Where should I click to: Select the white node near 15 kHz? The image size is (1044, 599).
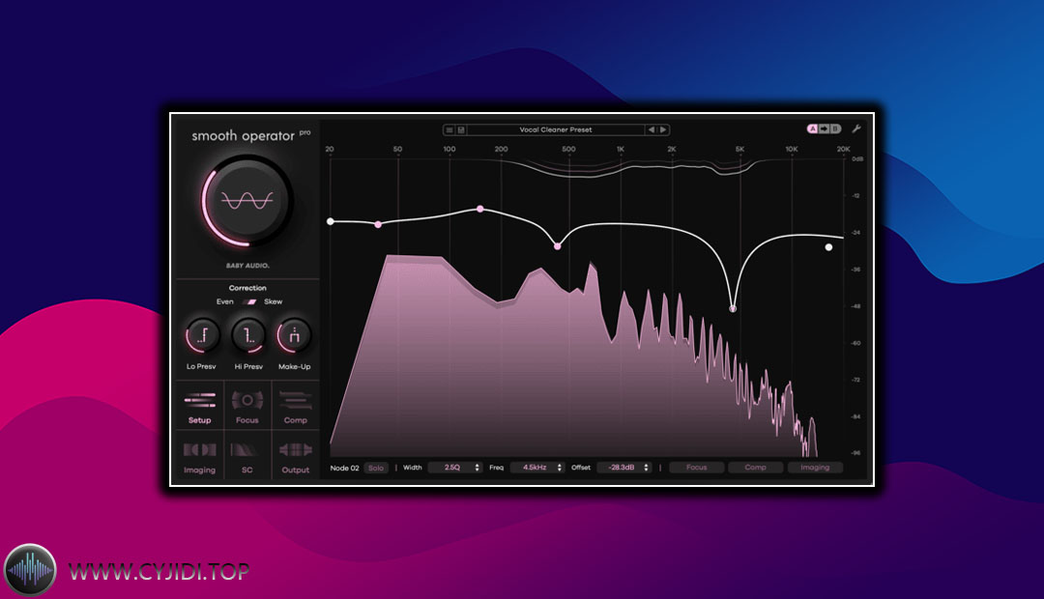(x=829, y=247)
